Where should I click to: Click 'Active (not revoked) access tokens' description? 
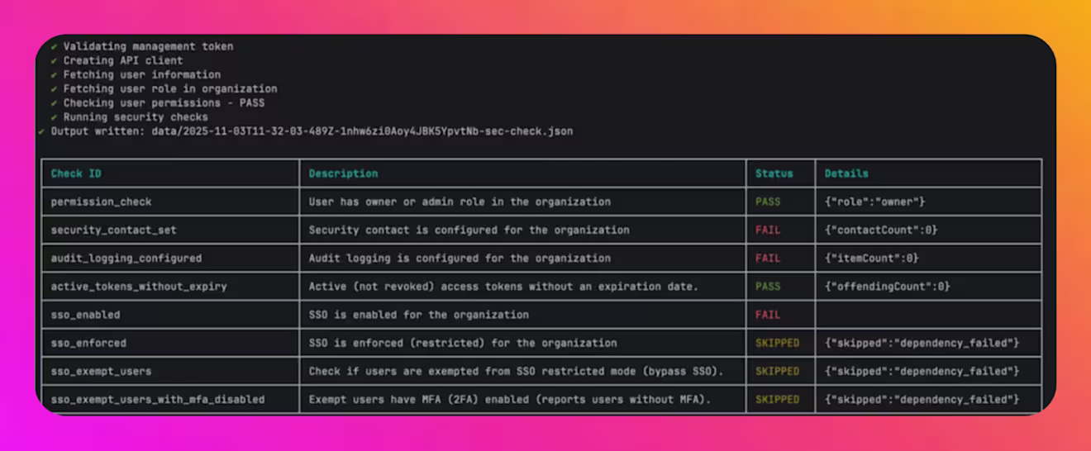pyautogui.click(x=503, y=286)
